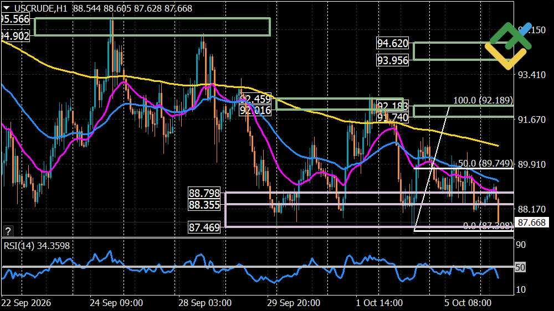Select the 87.469 support level label
The width and height of the screenshot is (554, 311).
pyautogui.click(x=204, y=227)
